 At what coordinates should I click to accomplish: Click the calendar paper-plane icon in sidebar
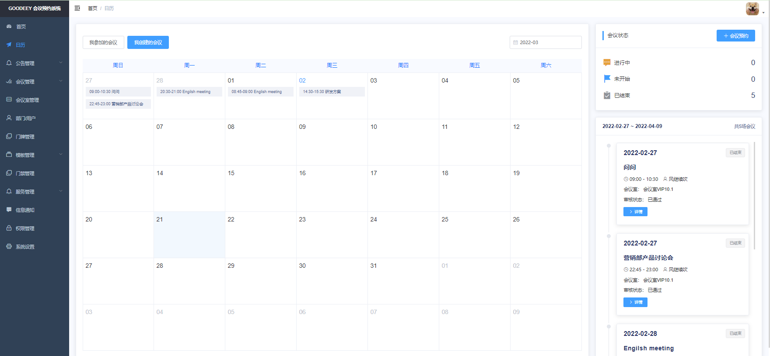[x=9, y=45]
